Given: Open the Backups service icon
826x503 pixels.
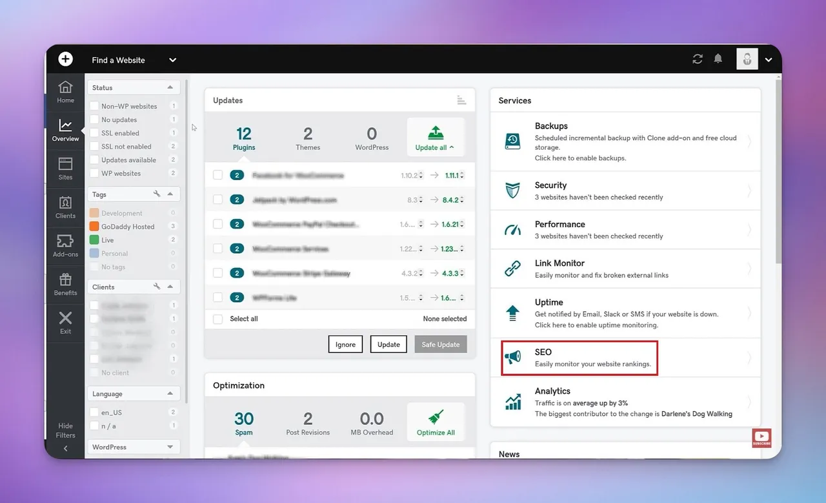Looking at the screenshot, I should 512,141.
